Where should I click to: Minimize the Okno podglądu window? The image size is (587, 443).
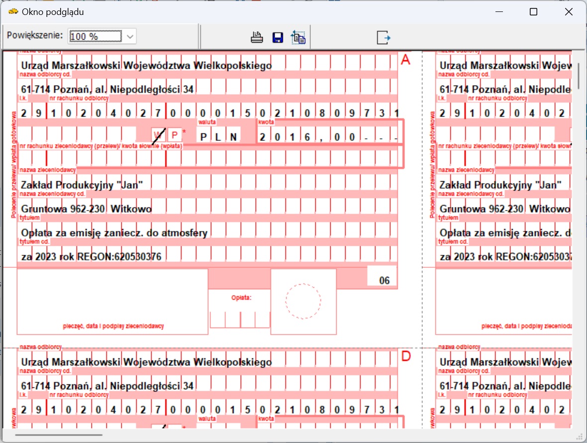coord(499,12)
